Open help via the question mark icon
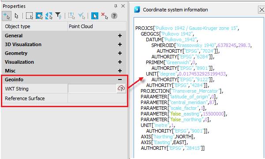265x159 pixels. 114,16
